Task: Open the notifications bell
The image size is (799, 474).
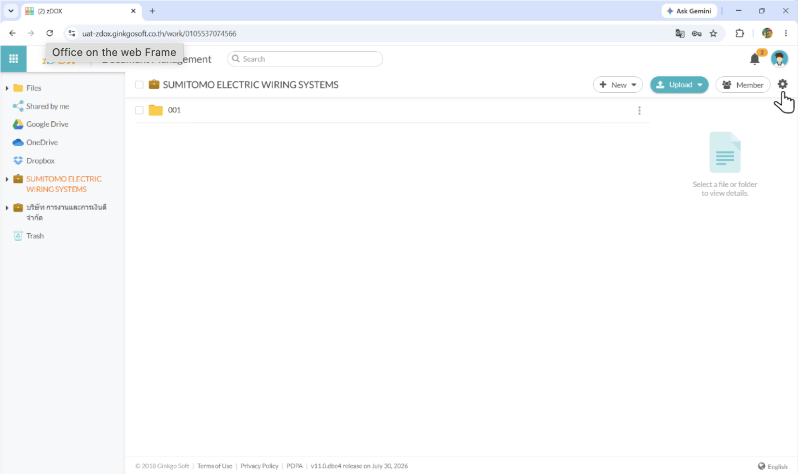Action: [755, 59]
